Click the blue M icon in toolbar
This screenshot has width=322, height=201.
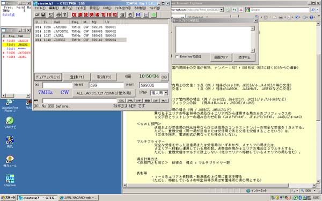click(x=138, y=14)
